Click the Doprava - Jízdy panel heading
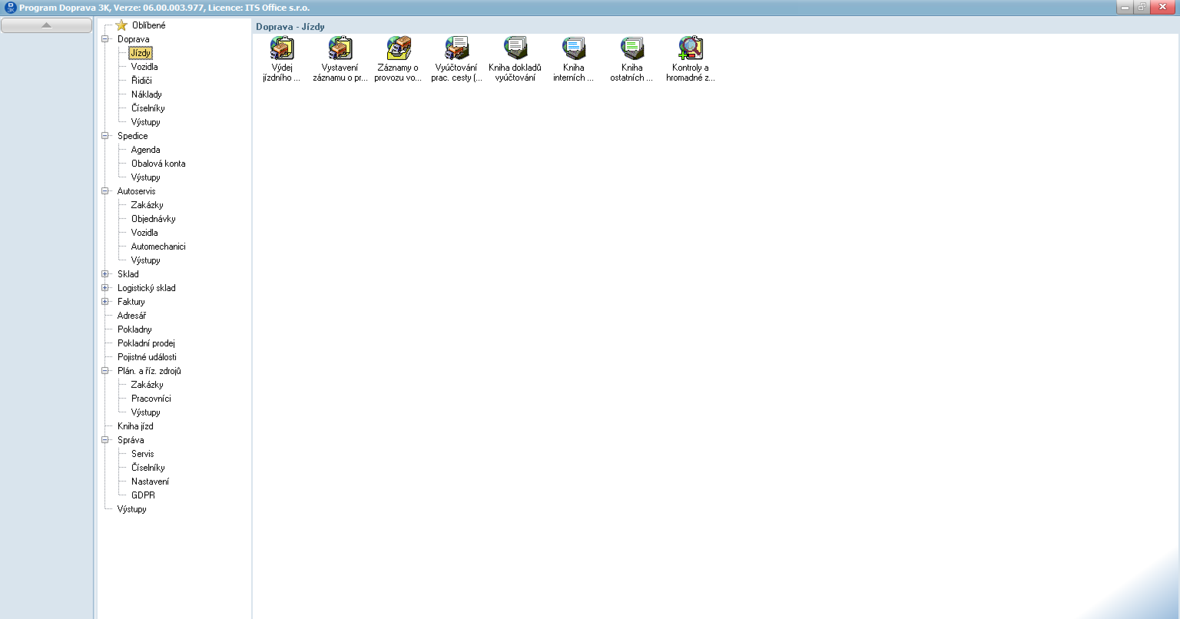 point(290,26)
